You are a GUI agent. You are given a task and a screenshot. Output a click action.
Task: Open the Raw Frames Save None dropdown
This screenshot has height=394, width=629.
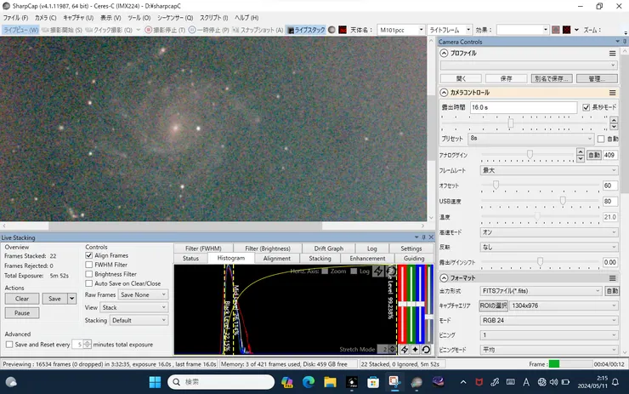[x=143, y=294]
